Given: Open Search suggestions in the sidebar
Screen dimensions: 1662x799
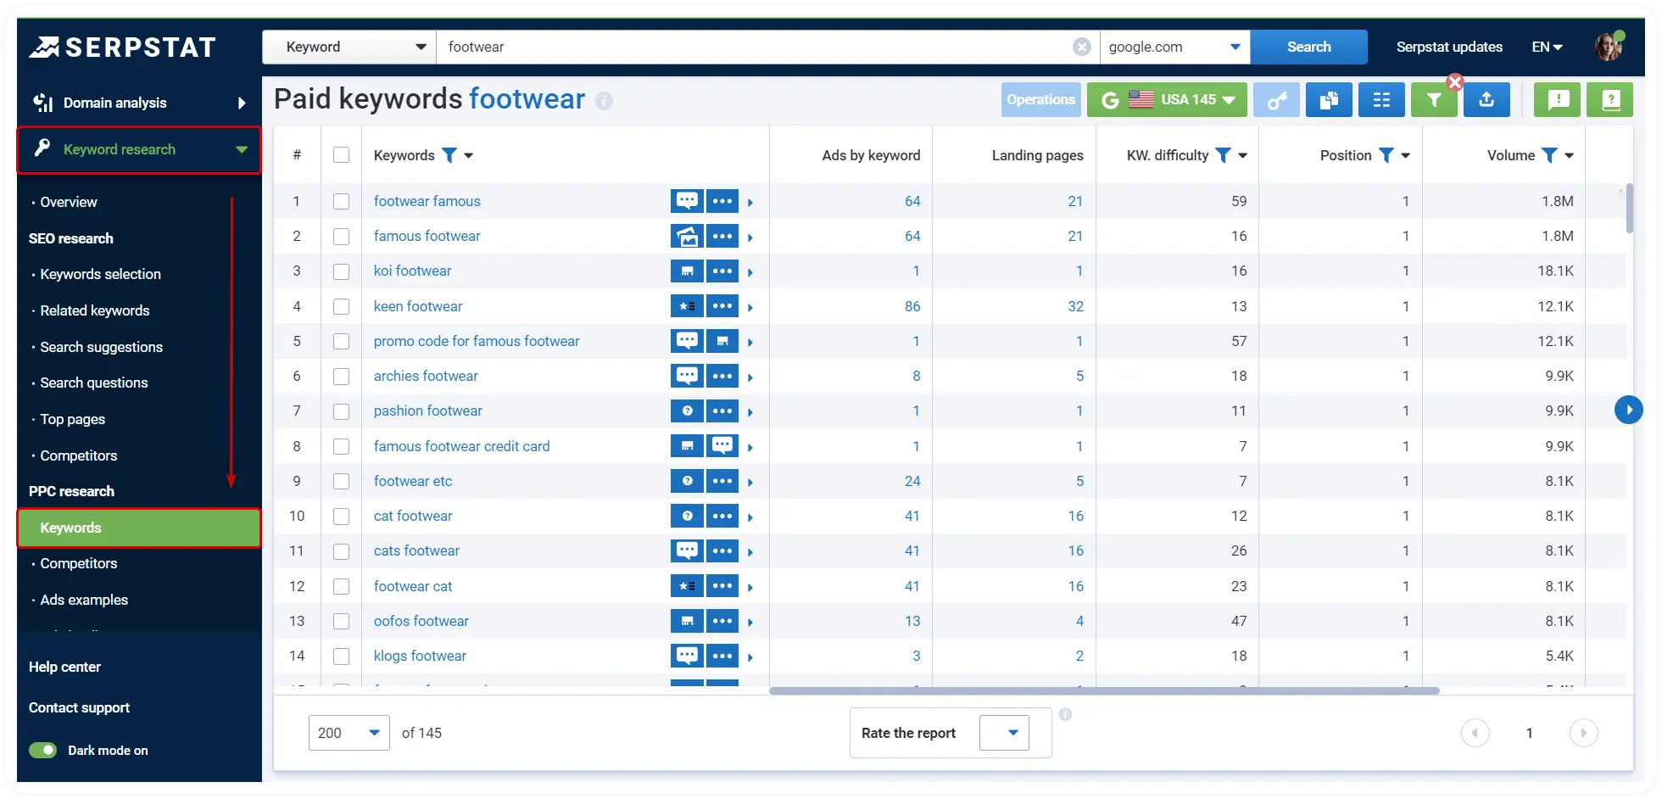Looking at the screenshot, I should (x=102, y=347).
